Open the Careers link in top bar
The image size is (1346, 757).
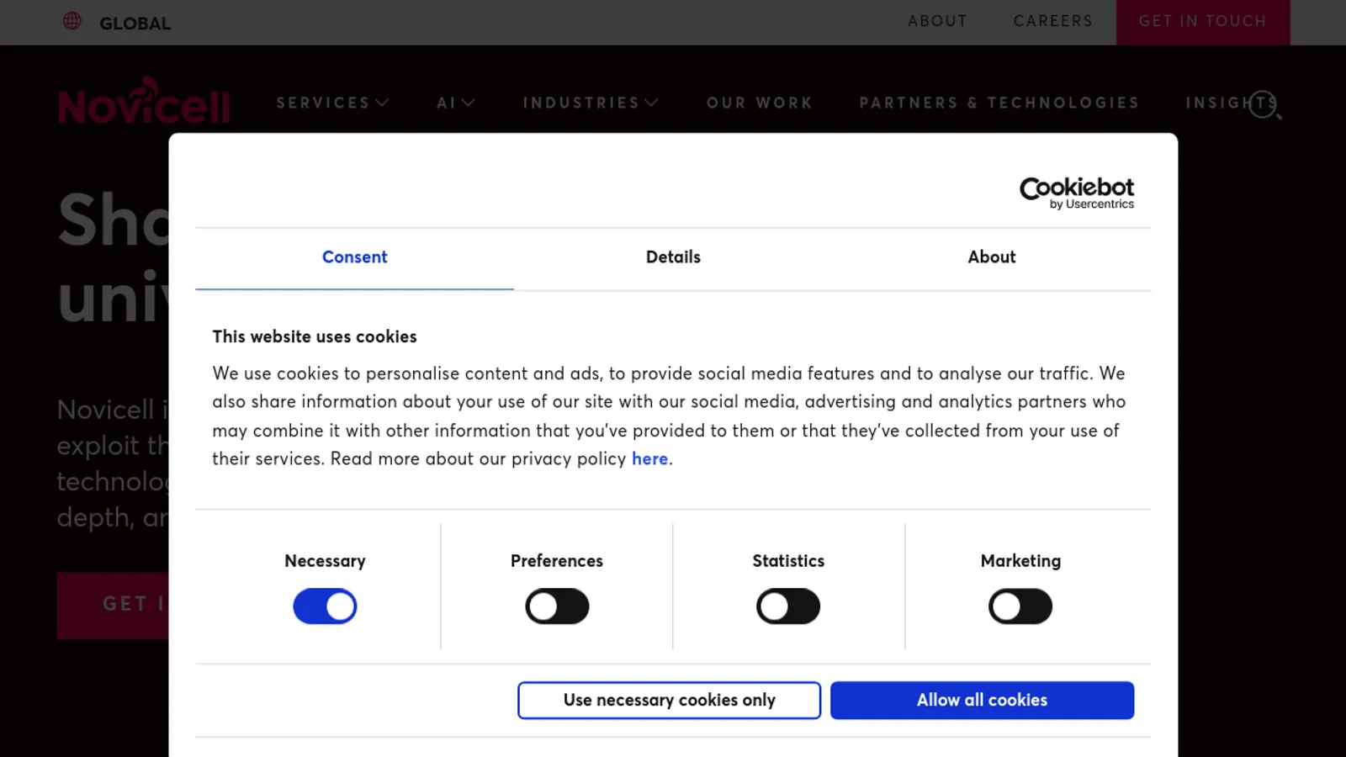click(1053, 21)
